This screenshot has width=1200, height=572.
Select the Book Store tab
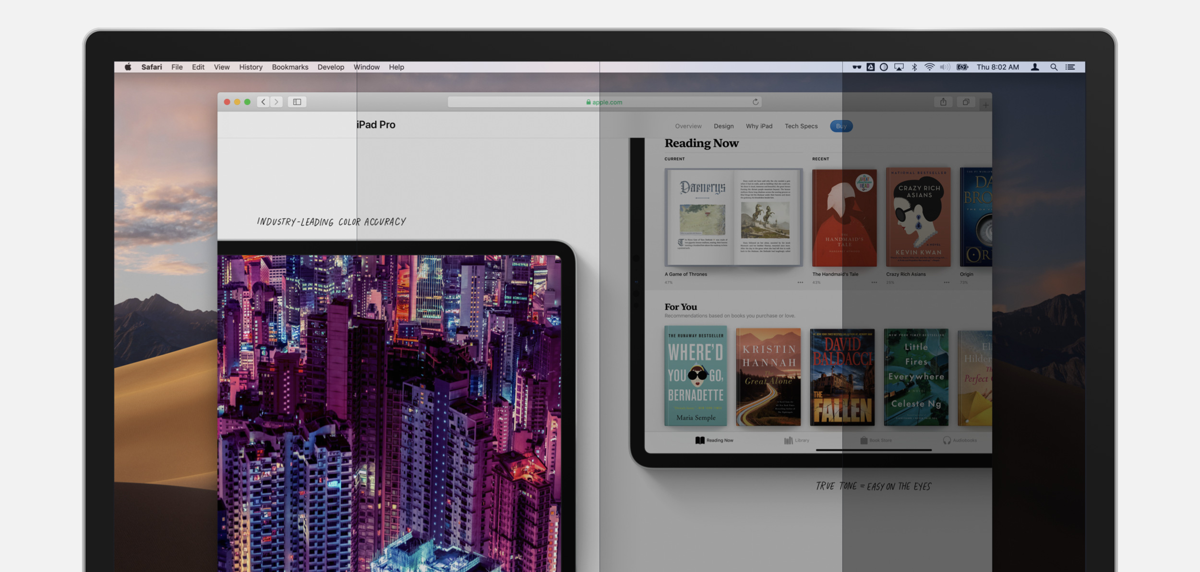point(876,440)
